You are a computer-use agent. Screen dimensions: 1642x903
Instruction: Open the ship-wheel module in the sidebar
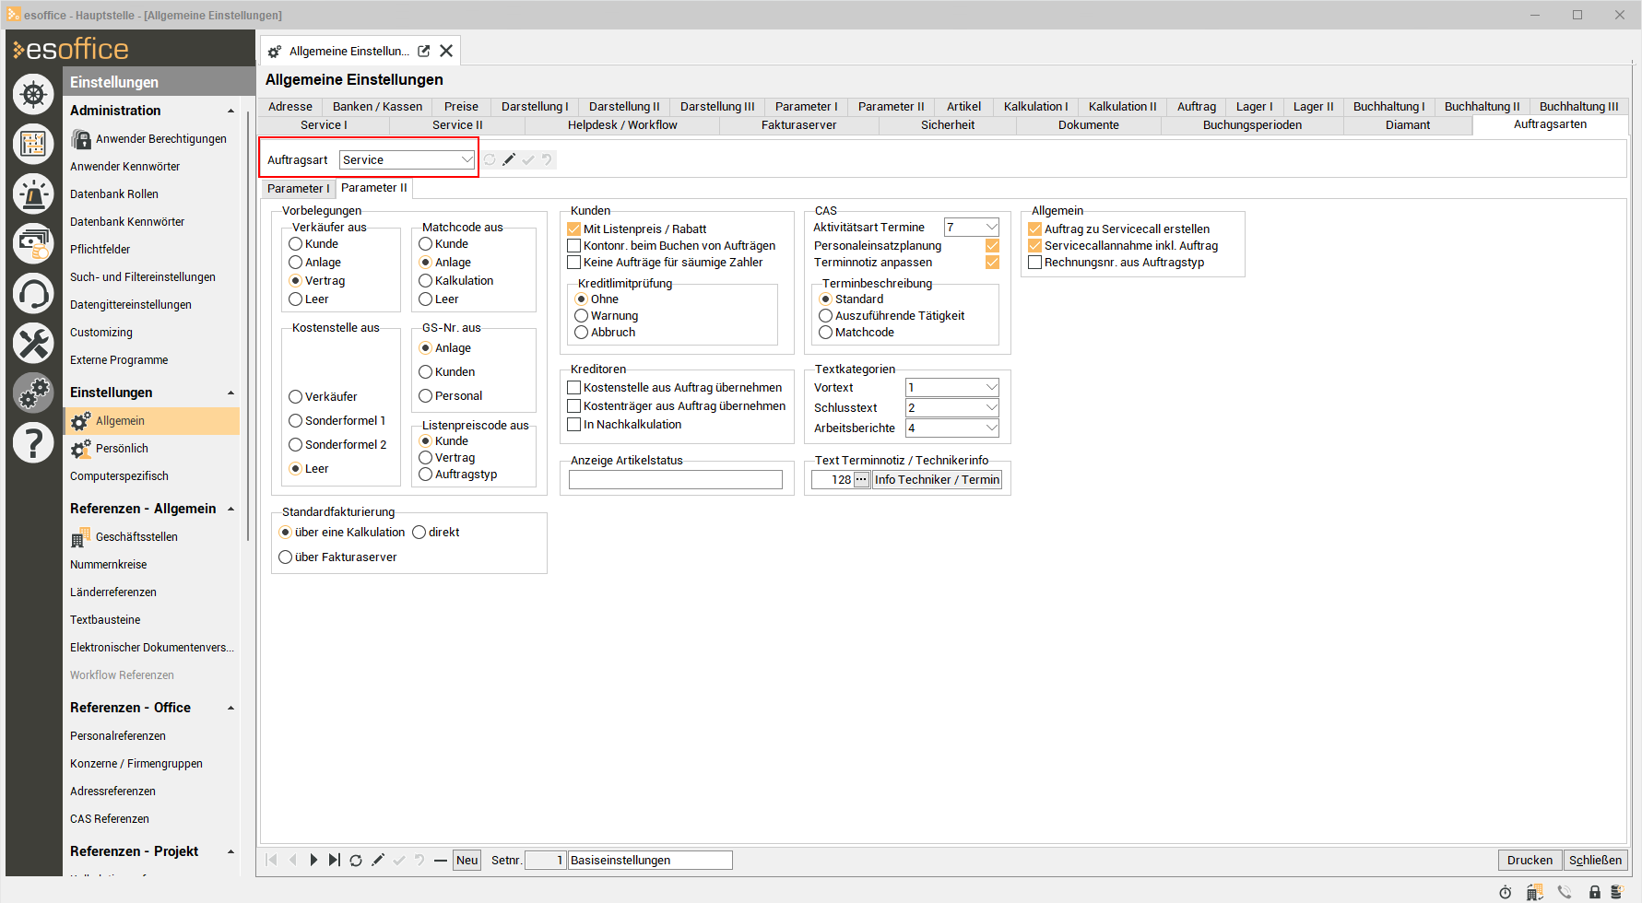(x=33, y=94)
